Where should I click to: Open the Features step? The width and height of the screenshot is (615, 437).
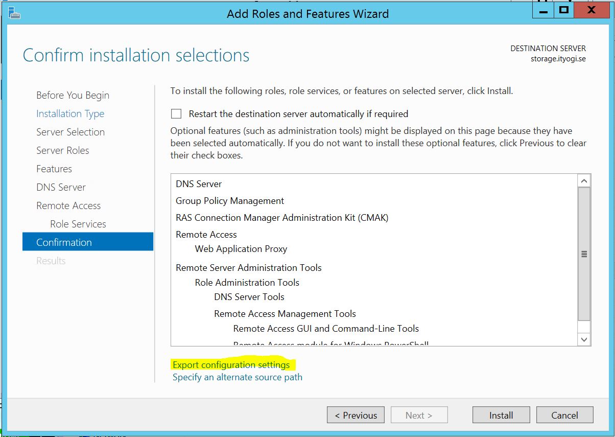(x=54, y=169)
